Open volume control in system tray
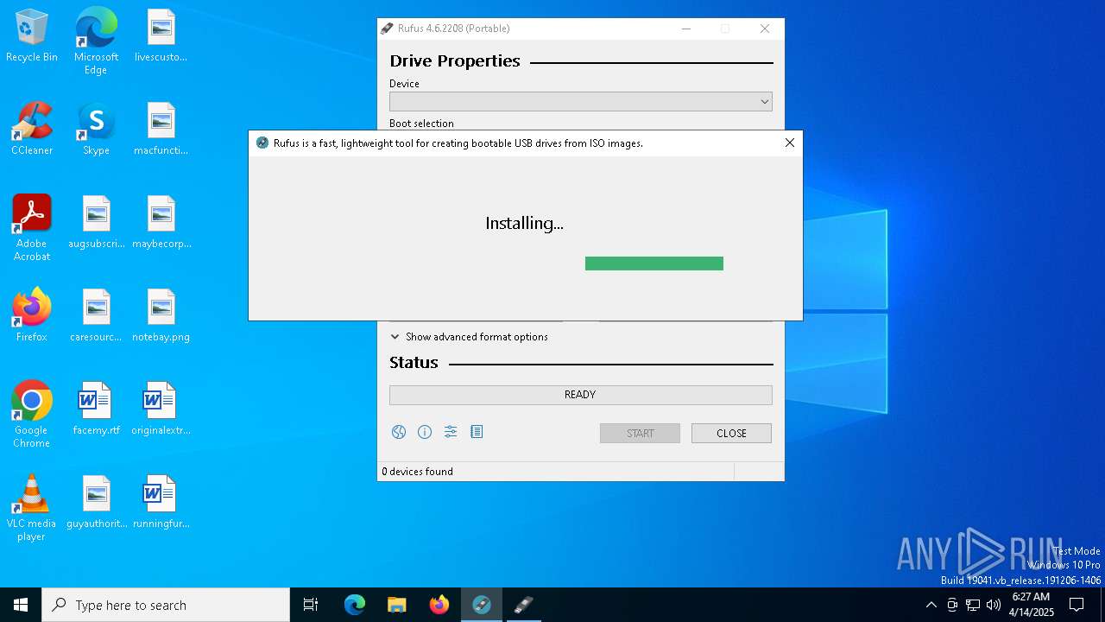The width and height of the screenshot is (1105, 622). pos(994,605)
